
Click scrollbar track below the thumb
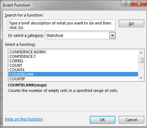point(141,69)
